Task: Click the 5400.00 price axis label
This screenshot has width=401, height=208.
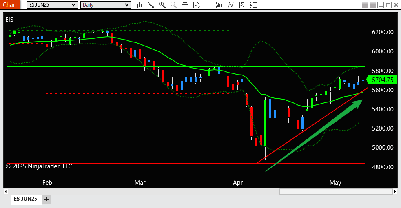Action: pyautogui.click(x=383, y=109)
